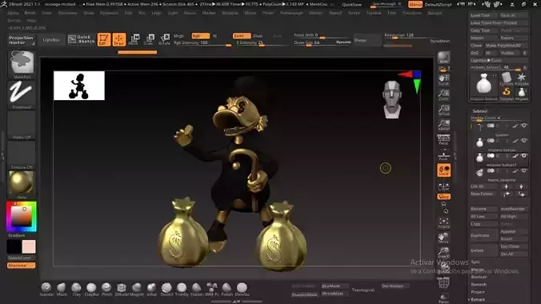
Task: Toggle the Mrgb channel button
Action: pos(179,36)
